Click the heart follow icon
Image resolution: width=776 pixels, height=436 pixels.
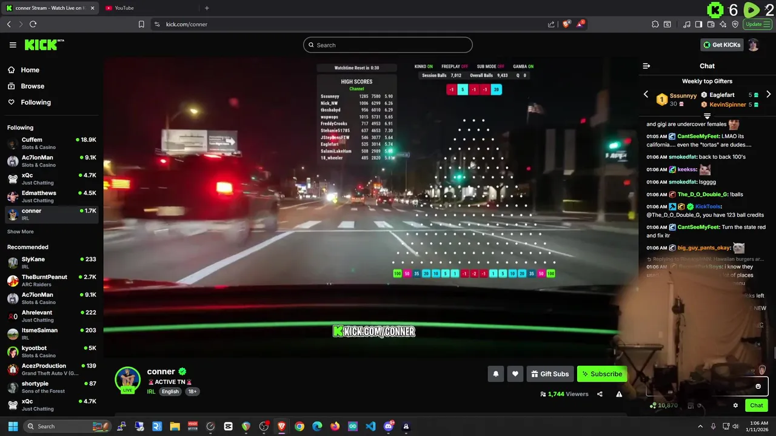pos(515,374)
